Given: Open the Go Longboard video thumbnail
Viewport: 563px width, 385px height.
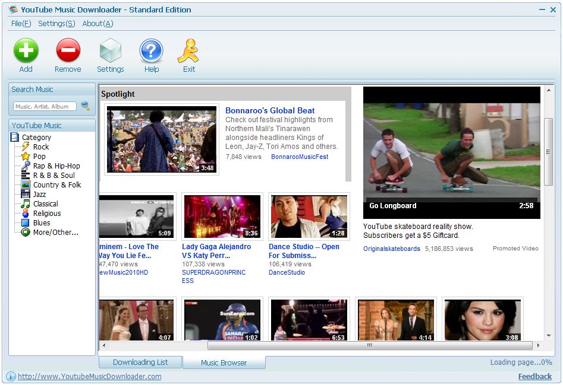Looking at the screenshot, I should click(452, 152).
